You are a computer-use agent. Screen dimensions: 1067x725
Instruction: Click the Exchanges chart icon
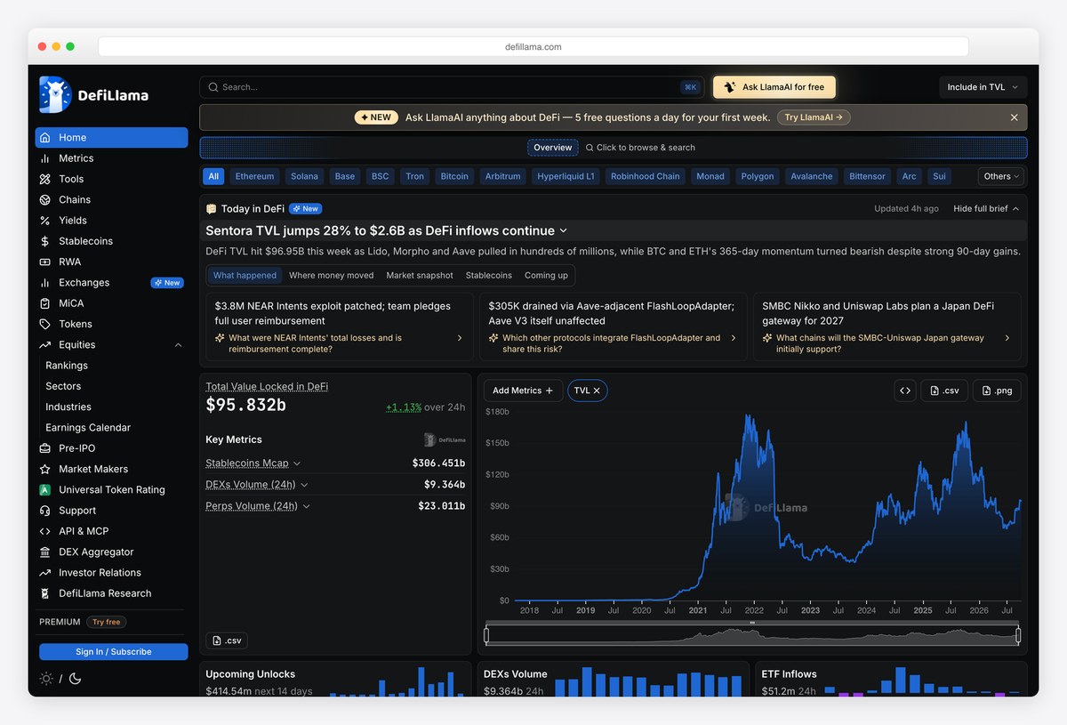tap(45, 283)
